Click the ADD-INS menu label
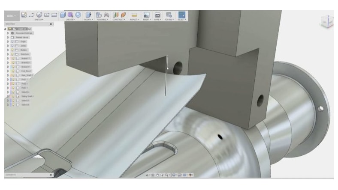Image resolution: width=338 pixels, height=190 pixels. coord(169,20)
